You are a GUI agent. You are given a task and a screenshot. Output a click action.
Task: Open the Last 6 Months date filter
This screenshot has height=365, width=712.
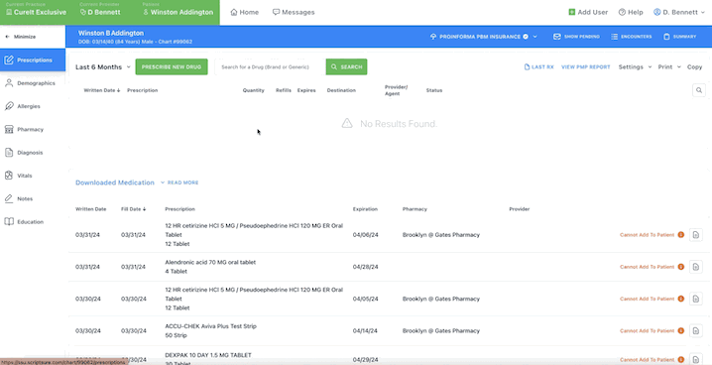[x=103, y=66]
